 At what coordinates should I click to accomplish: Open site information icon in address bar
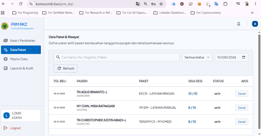pyautogui.click(x=31, y=4)
